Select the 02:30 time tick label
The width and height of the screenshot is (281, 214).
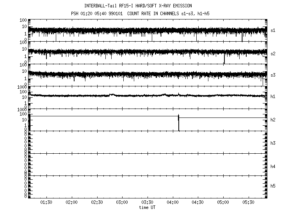tap(97, 203)
